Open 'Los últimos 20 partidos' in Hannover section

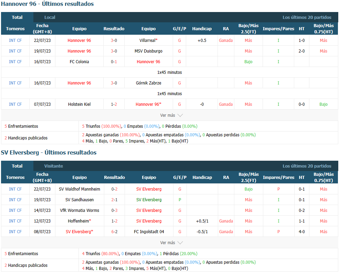[x=307, y=17]
